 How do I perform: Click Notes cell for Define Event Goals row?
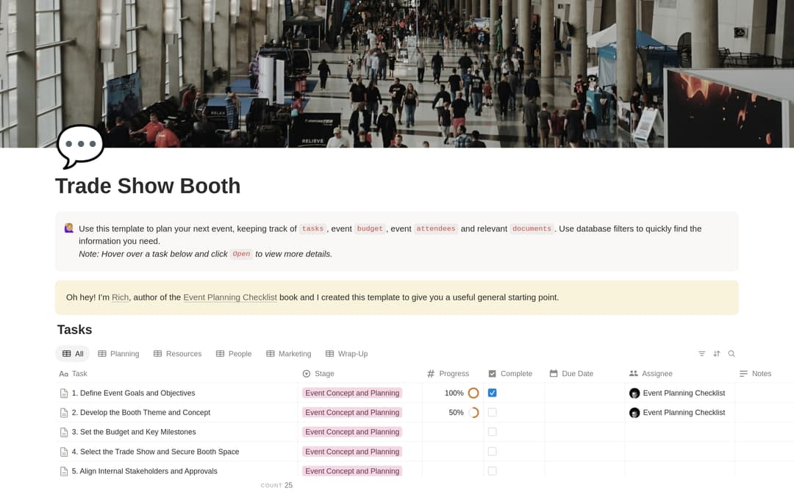(x=764, y=393)
